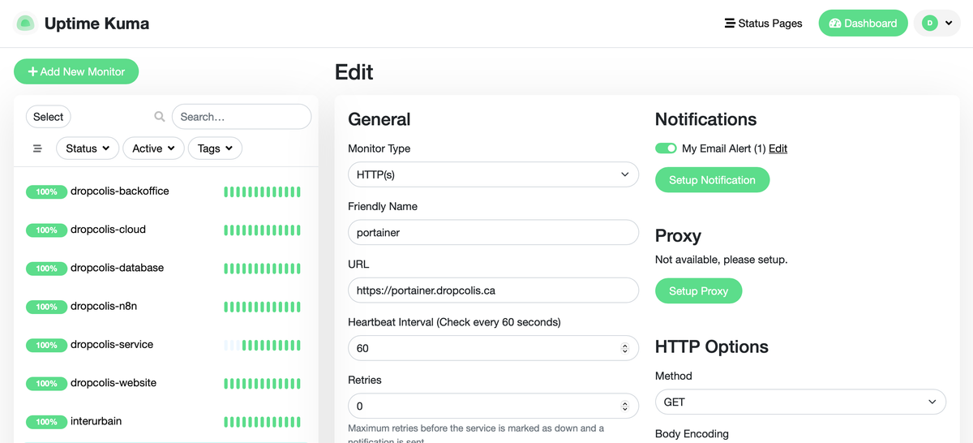The image size is (973, 443).
Task: Click the URL input field
Action: (493, 290)
